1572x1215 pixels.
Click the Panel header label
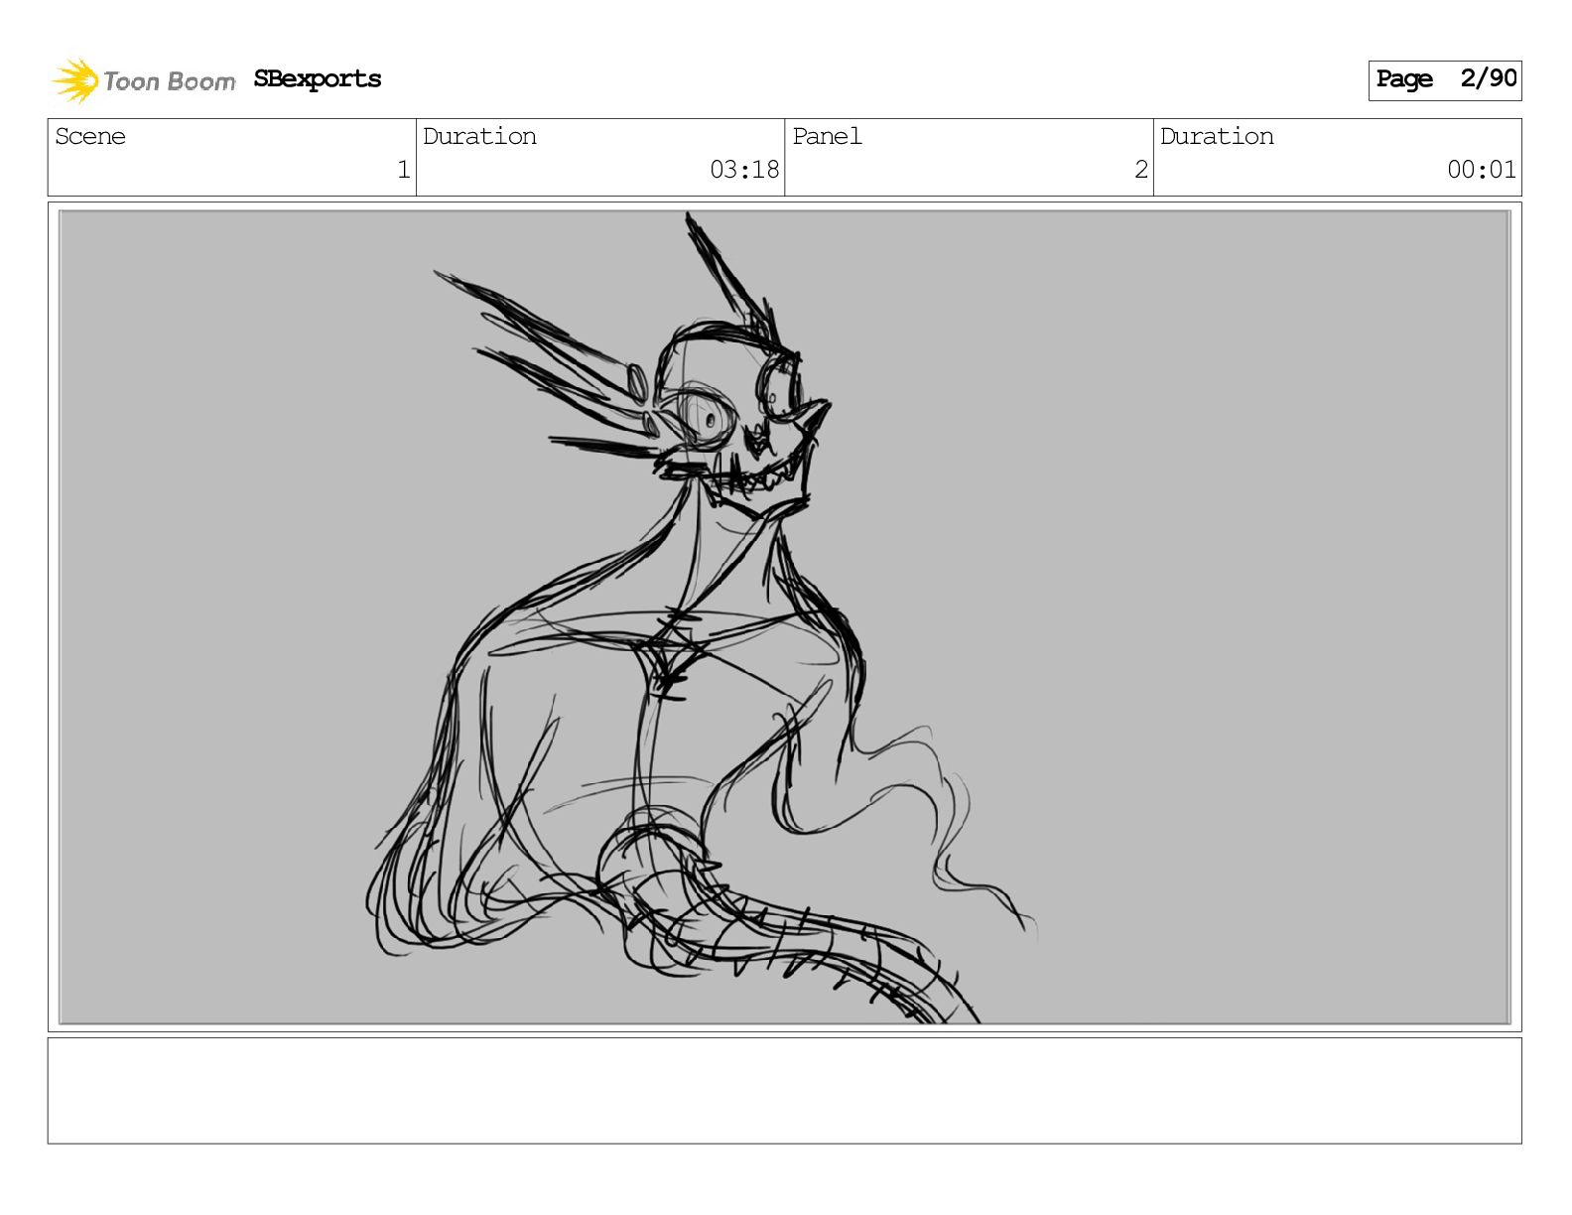click(x=827, y=137)
